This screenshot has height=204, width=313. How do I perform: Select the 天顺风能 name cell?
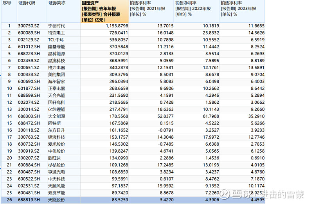56,186
